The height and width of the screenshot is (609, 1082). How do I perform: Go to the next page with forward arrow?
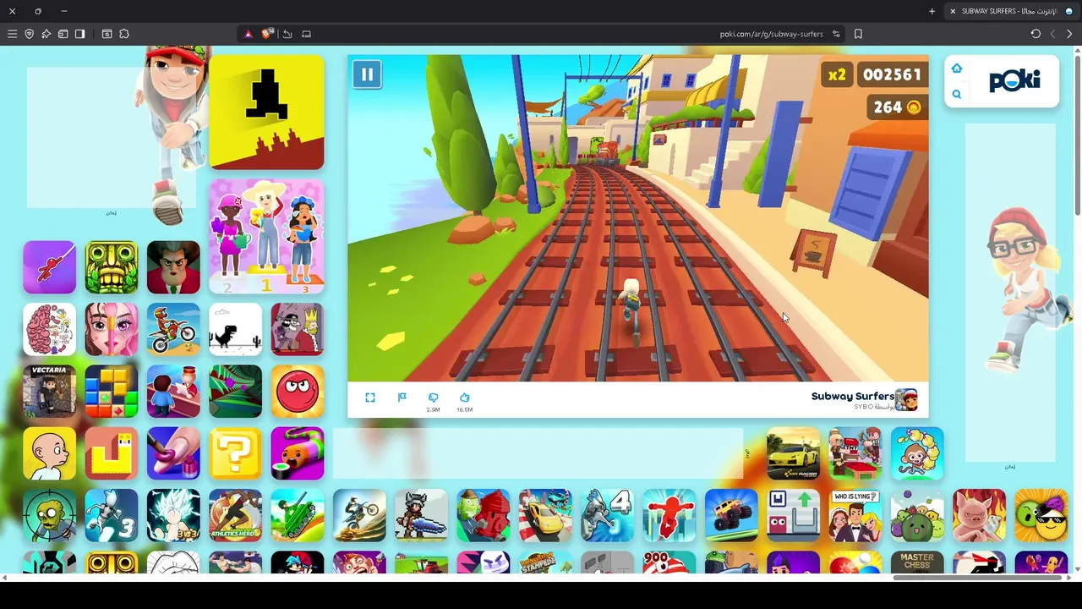pyautogui.click(x=1069, y=34)
